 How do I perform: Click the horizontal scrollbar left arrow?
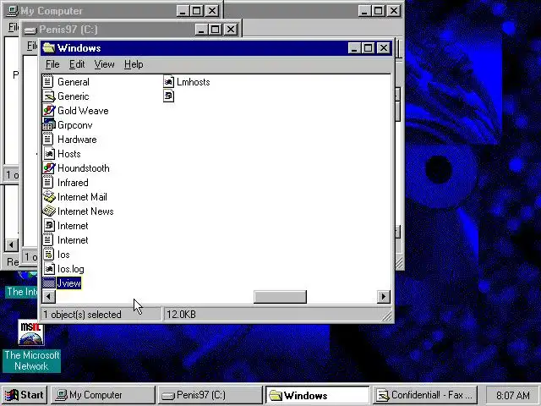[x=49, y=297]
